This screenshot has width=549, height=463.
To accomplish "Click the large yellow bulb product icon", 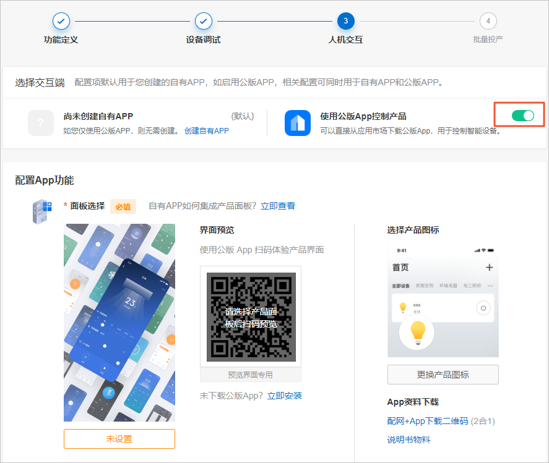I will click(417, 332).
